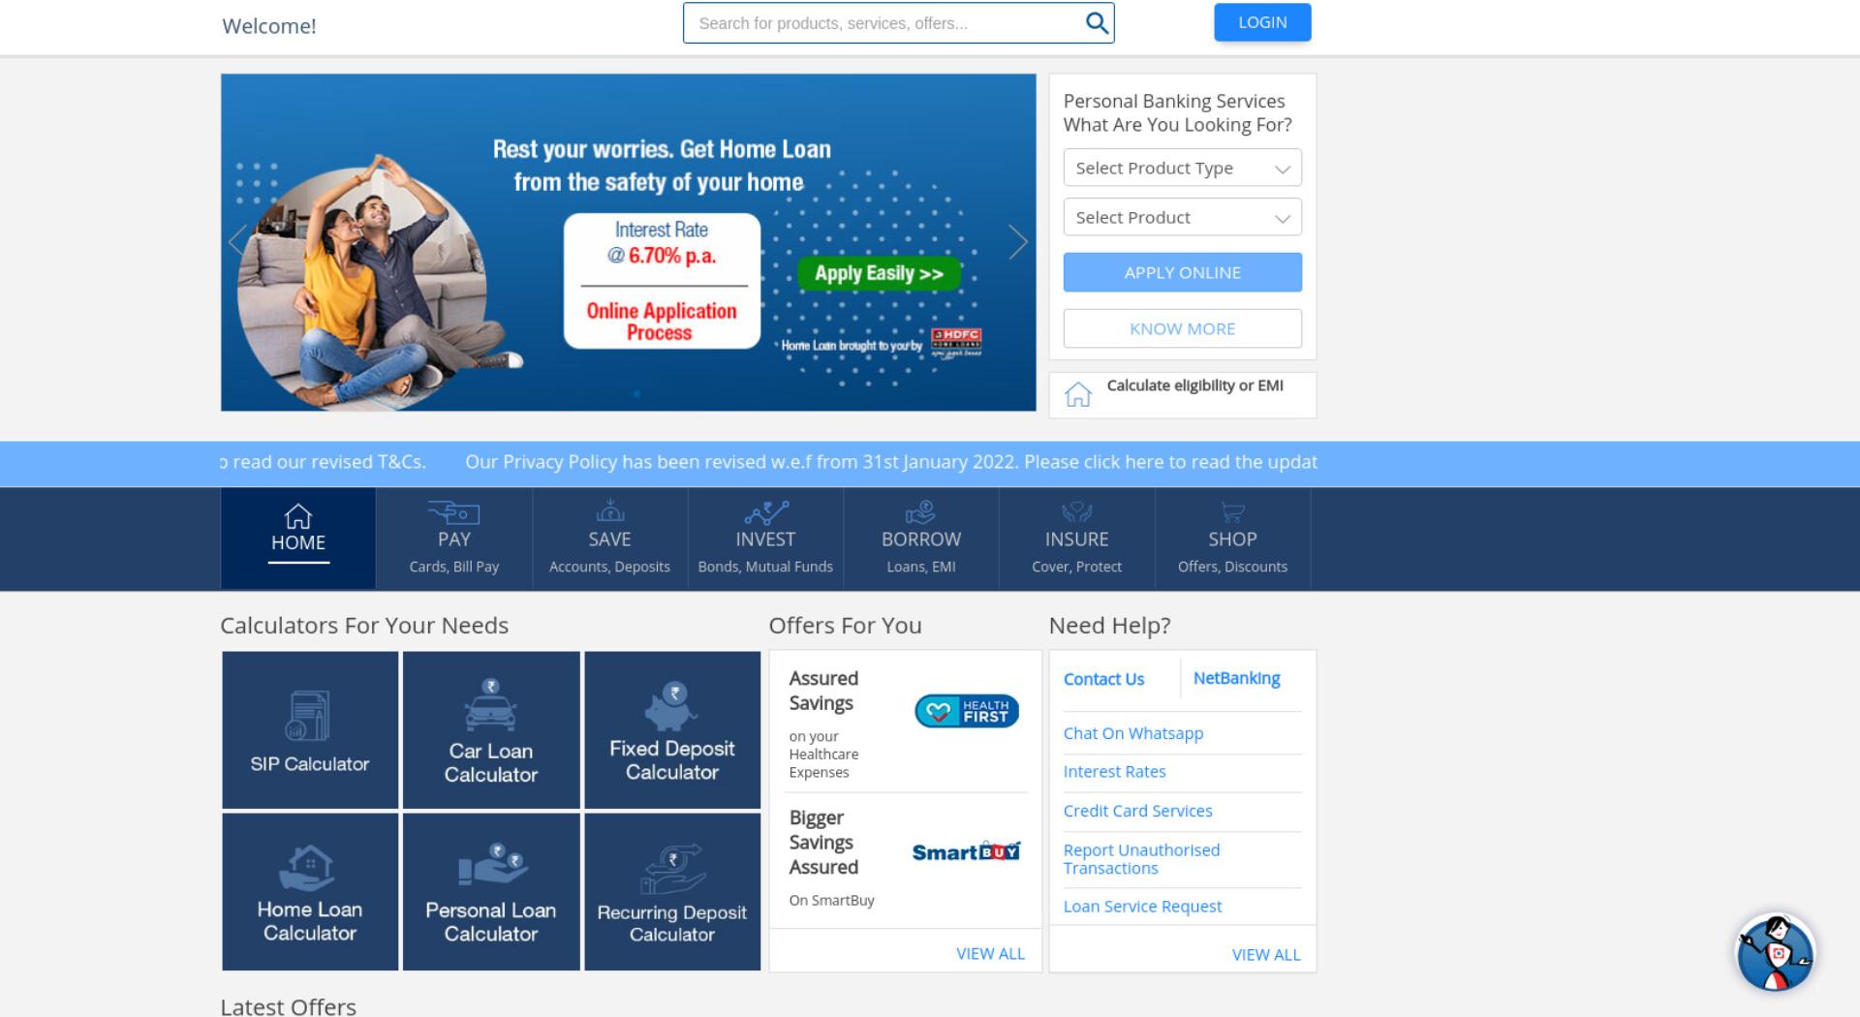Open the chatbot assistant avatar
The width and height of the screenshot is (1860, 1017).
pos(1776,954)
